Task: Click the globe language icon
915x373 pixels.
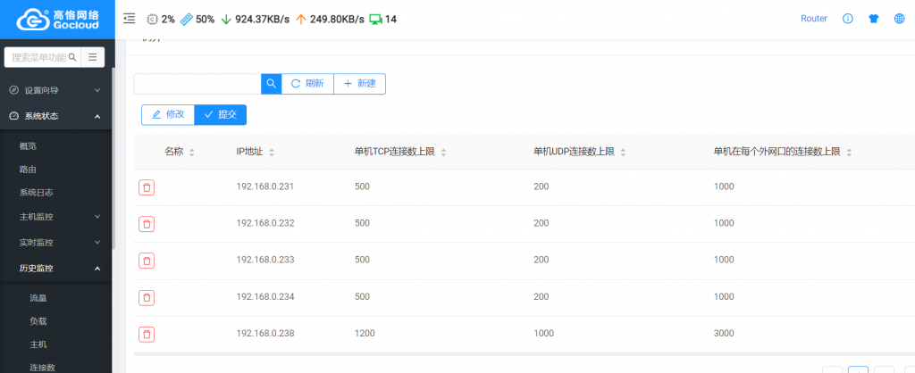Action: pyautogui.click(x=899, y=19)
